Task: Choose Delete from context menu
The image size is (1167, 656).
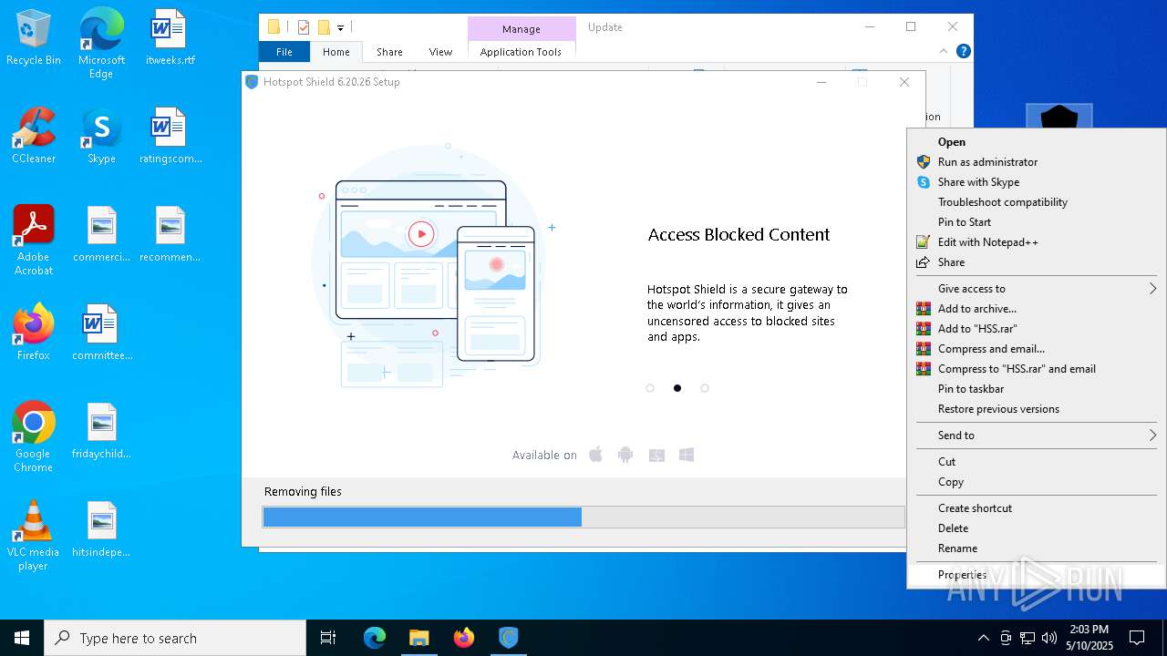Action: (x=1037, y=528)
